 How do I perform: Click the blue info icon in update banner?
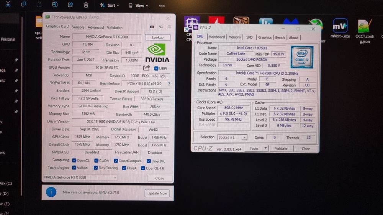coord(51,192)
